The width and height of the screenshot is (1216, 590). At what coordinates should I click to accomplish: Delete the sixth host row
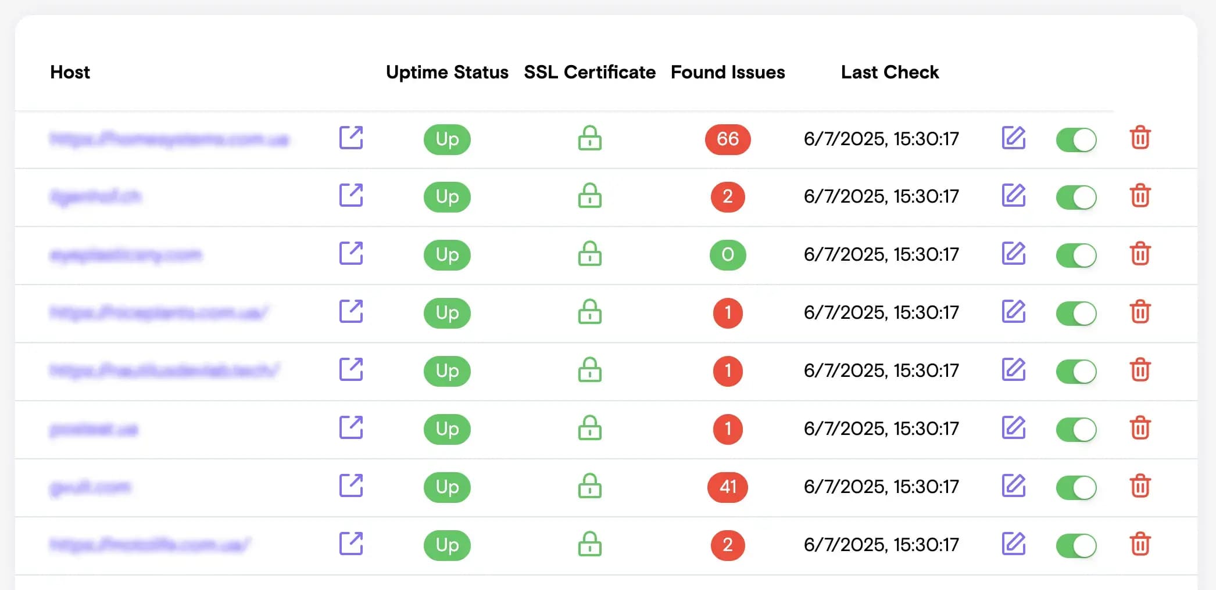pyautogui.click(x=1140, y=428)
